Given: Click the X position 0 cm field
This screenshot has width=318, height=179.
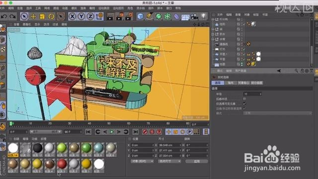Looking at the screenshot, I should 142,145.
